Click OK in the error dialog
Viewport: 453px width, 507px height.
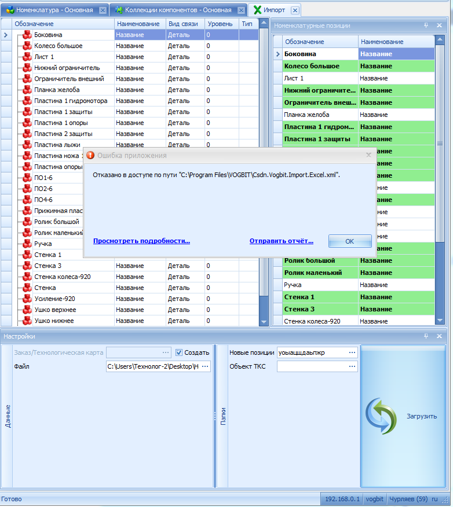pyautogui.click(x=350, y=241)
